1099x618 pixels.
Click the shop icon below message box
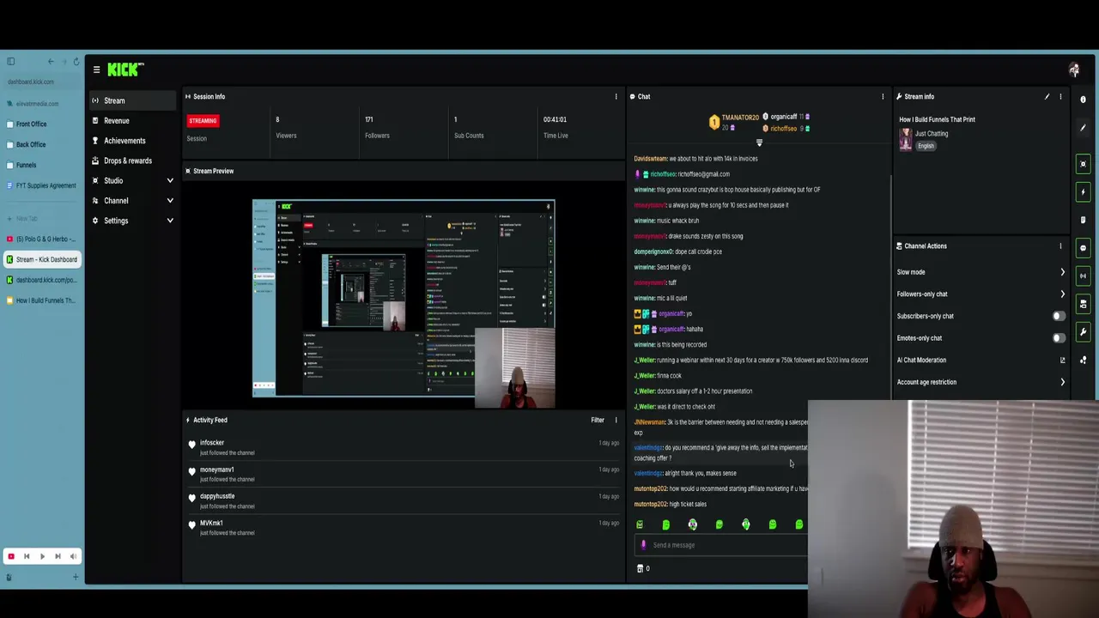pyautogui.click(x=640, y=568)
